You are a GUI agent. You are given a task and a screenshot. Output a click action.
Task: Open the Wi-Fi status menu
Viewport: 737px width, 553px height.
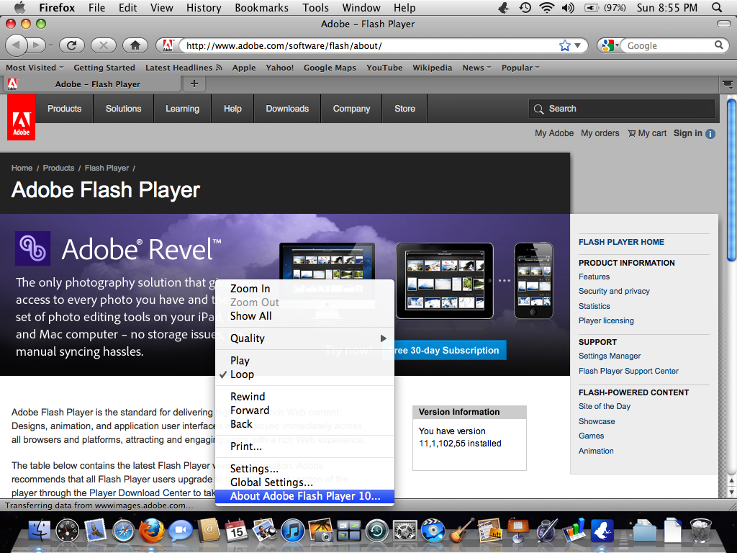[546, 7]
